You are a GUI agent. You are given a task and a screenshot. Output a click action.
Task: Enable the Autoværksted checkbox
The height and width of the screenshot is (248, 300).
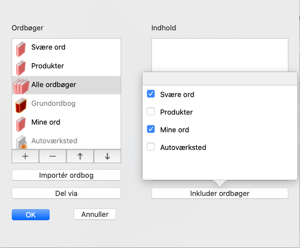[x=151, y=147]
